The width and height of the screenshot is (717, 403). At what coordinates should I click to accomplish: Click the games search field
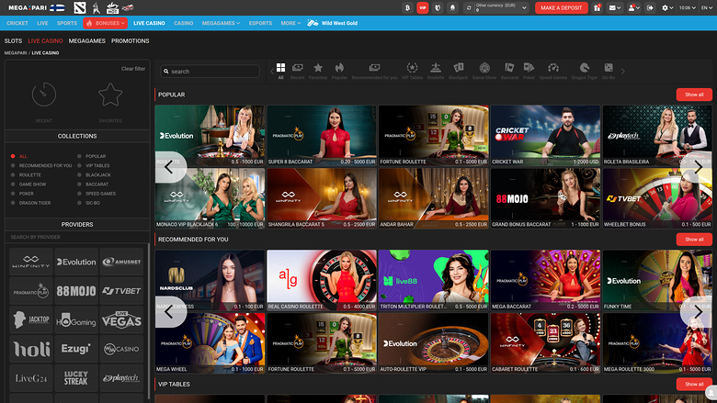[210, 72]
